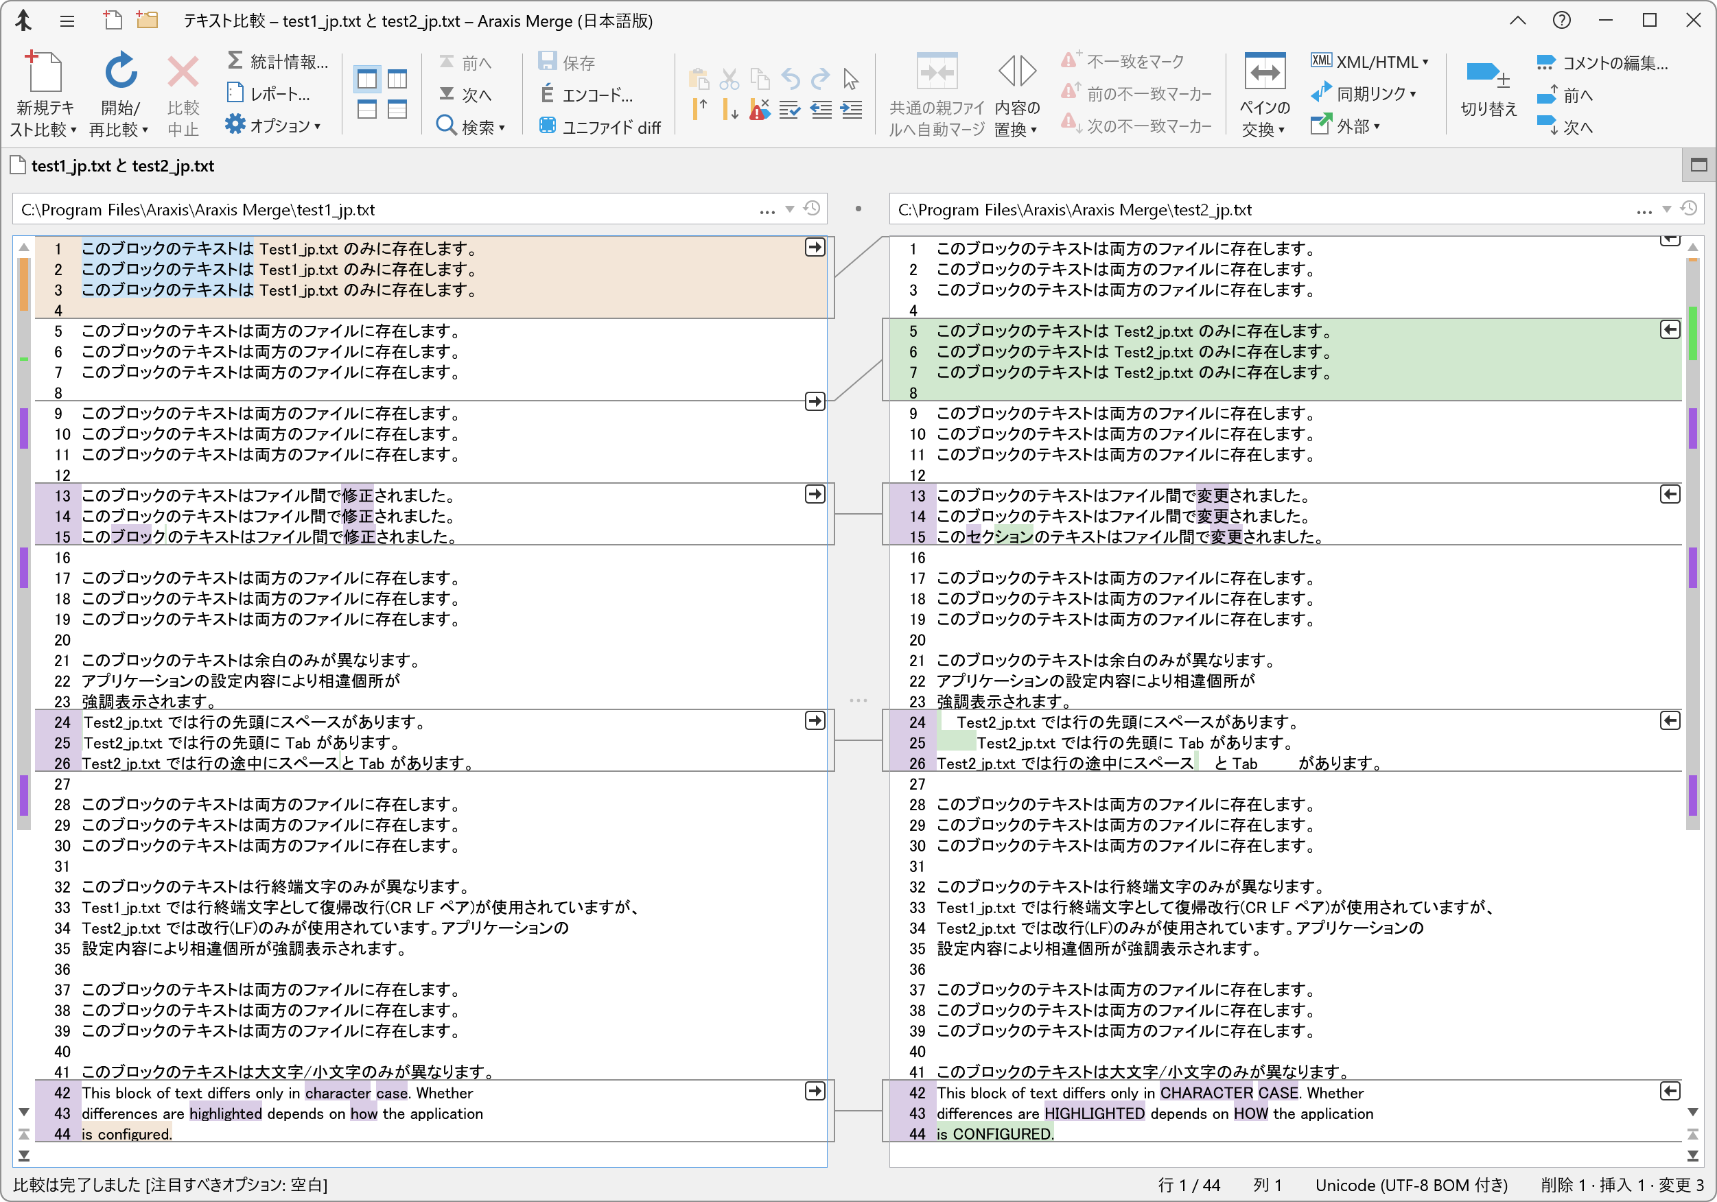The width and height of the screenshot is (1717, 1202).
Task: Click the select-lines checkmark icon
Action: (x=789, y=110)
